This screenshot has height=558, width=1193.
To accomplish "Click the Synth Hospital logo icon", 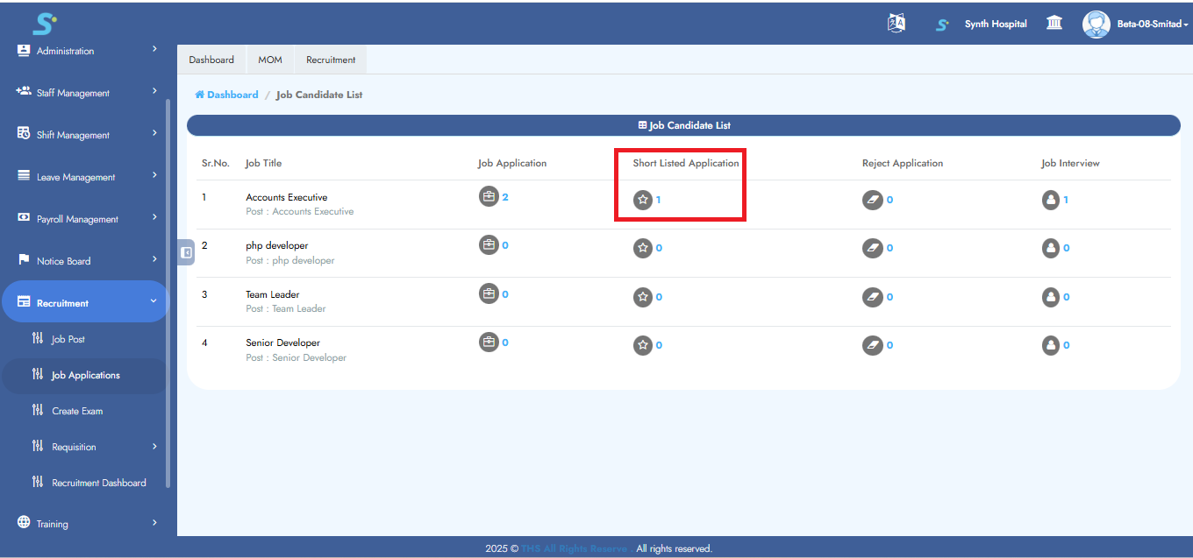I will point(941,24).
